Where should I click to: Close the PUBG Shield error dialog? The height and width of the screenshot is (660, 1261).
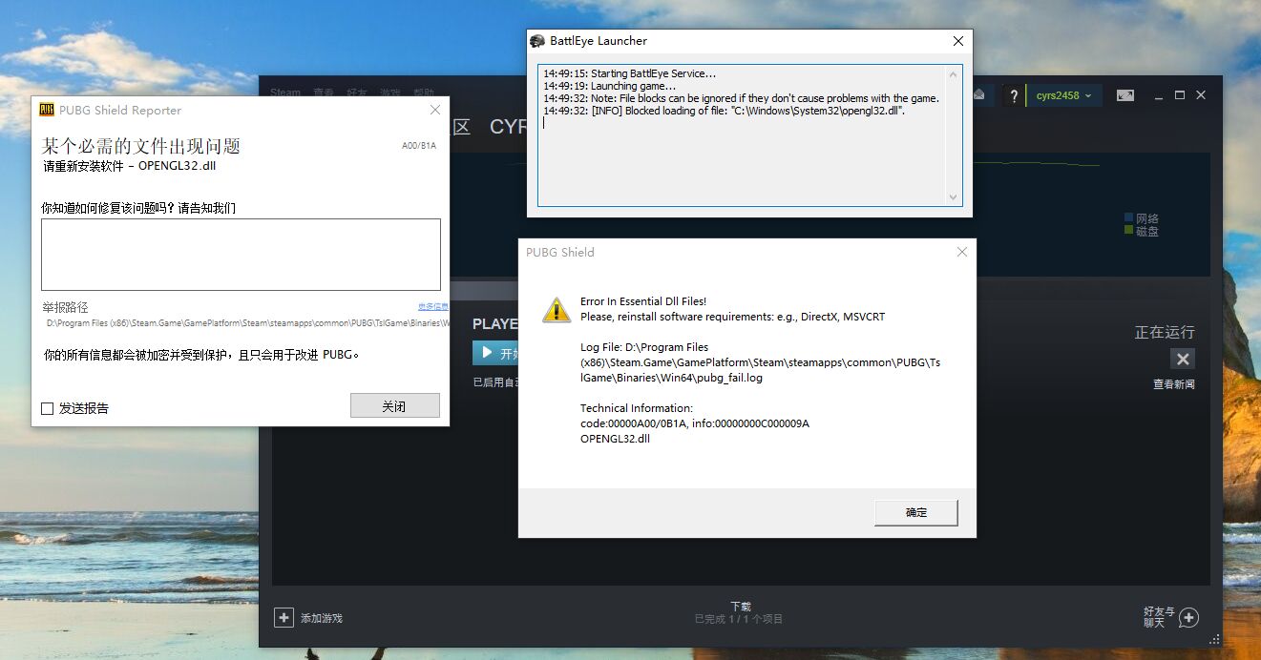pos(962,252)
